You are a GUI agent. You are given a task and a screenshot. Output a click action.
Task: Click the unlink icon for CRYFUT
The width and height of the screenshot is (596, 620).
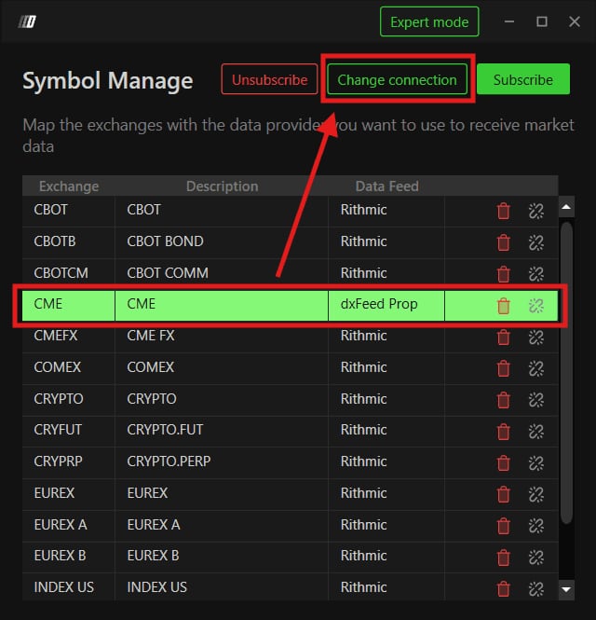(x=536, y=432)
